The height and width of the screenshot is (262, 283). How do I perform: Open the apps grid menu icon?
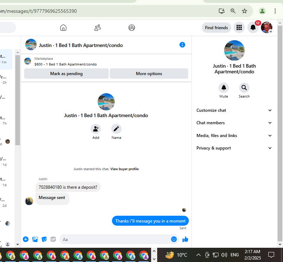[x=239, y=28]
